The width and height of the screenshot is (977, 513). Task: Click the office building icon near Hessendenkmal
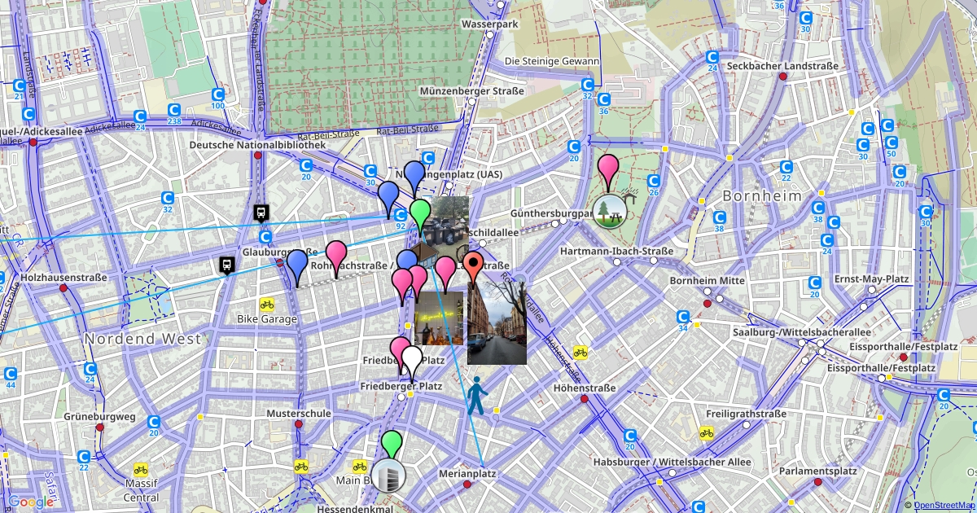click(388, 476)
